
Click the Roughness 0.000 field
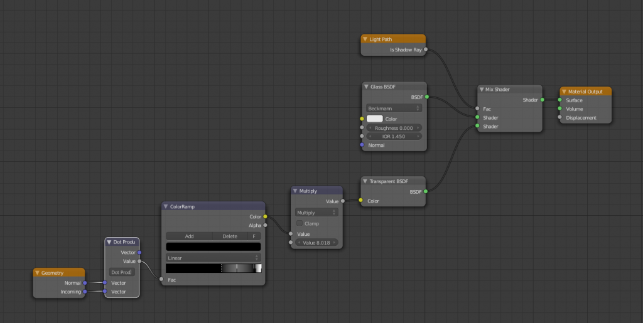(x=394, y=128)
